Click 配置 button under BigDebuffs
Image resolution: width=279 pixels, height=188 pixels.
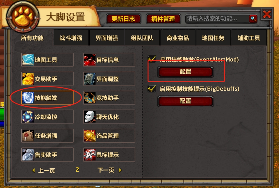(x=185, y=101)
